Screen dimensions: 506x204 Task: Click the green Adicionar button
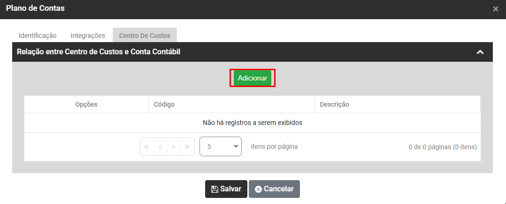point(252,78)
